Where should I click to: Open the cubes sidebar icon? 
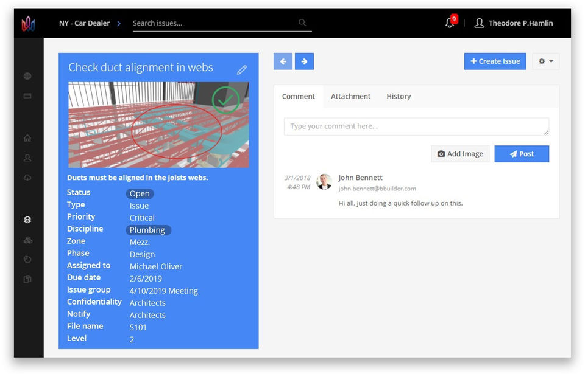click(x=27, y=240)
